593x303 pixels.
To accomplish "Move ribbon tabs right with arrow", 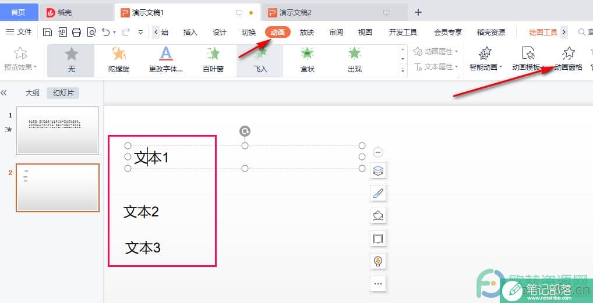I will 564,32.
